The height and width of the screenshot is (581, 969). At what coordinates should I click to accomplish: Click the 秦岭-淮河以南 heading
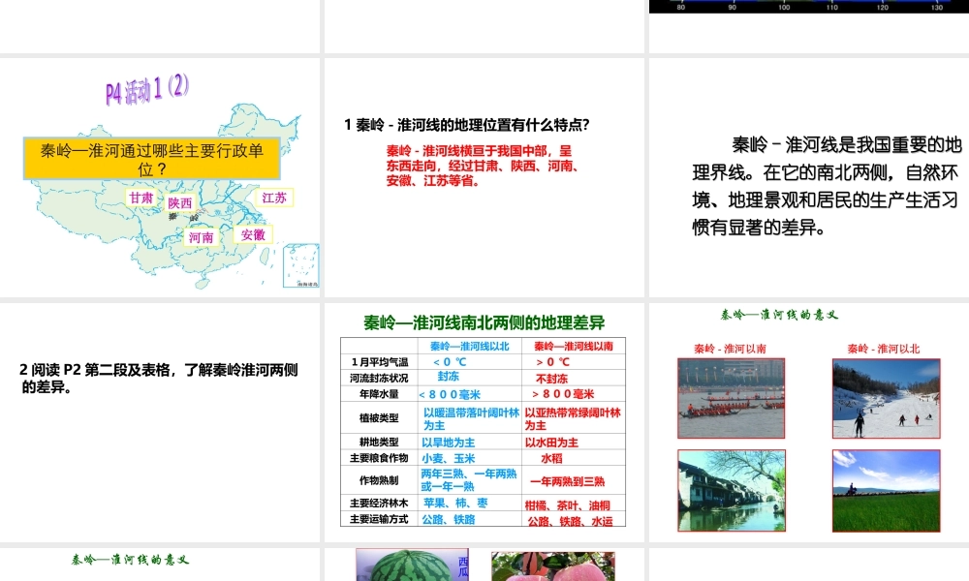[x=730, y=349]
